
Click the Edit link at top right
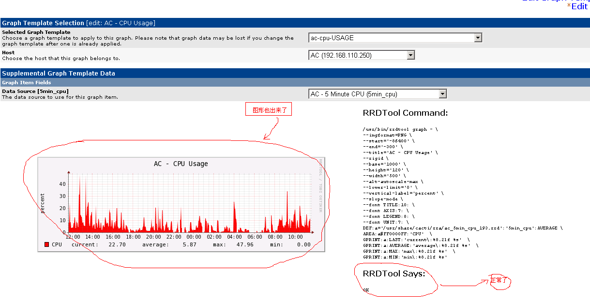[580, 7]
